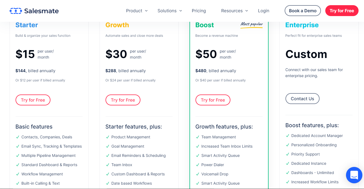Click checkmark icon next to Team Inbox
Screen dimensions: 364x189
coord(107,165)
